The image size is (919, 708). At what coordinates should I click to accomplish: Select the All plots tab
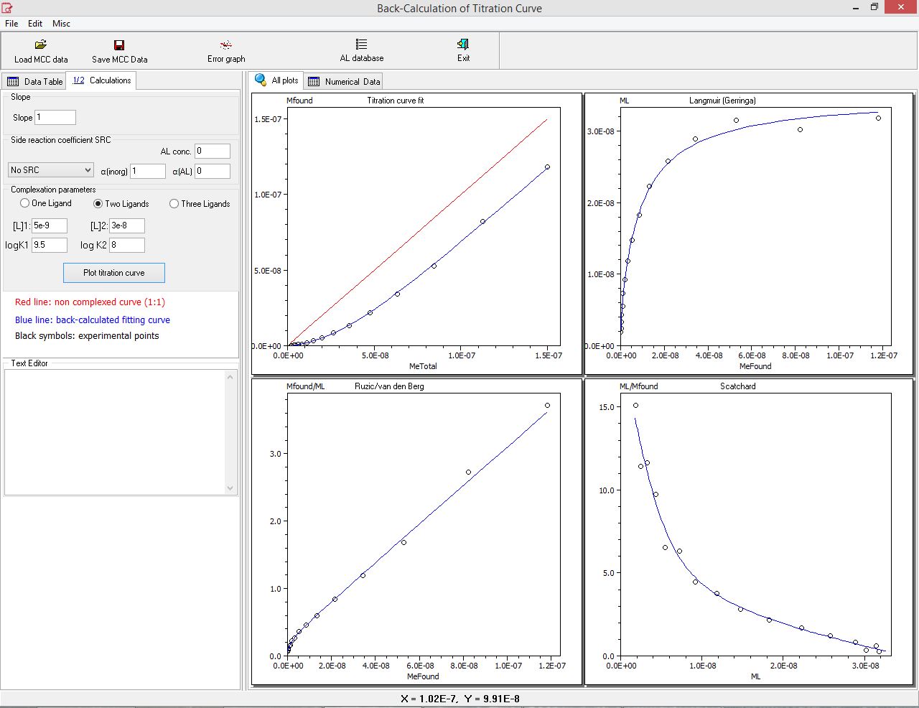277,80
